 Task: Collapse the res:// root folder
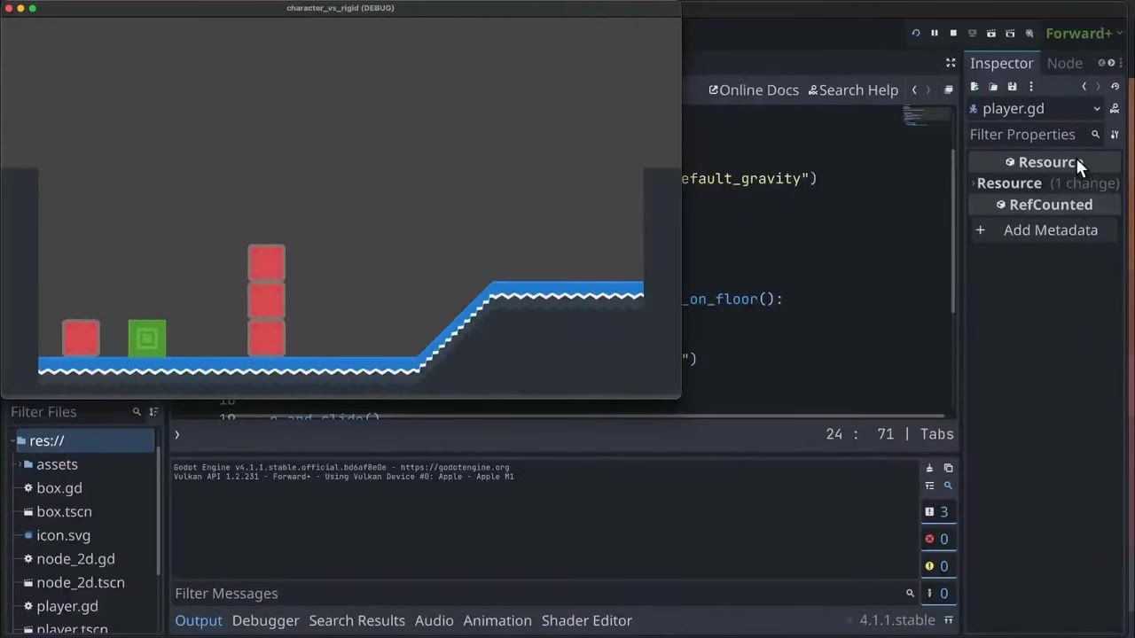tap(12, 440)
